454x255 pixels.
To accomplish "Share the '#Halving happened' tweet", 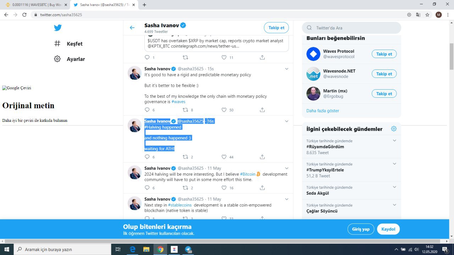I will tap(262, 157).
